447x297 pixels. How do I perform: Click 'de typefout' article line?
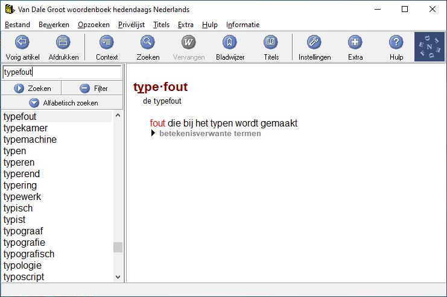pos(162,101)
